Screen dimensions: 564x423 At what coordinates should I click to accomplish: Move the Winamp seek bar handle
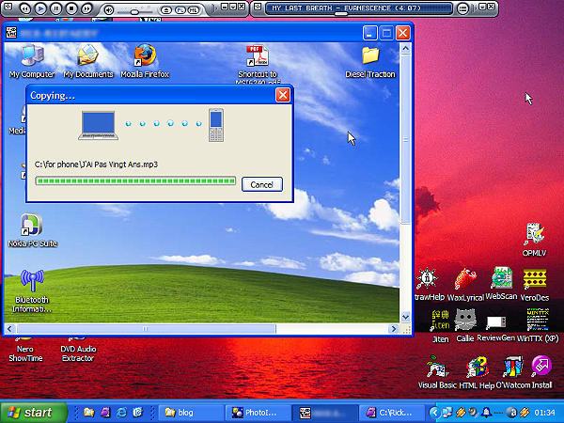341,14
